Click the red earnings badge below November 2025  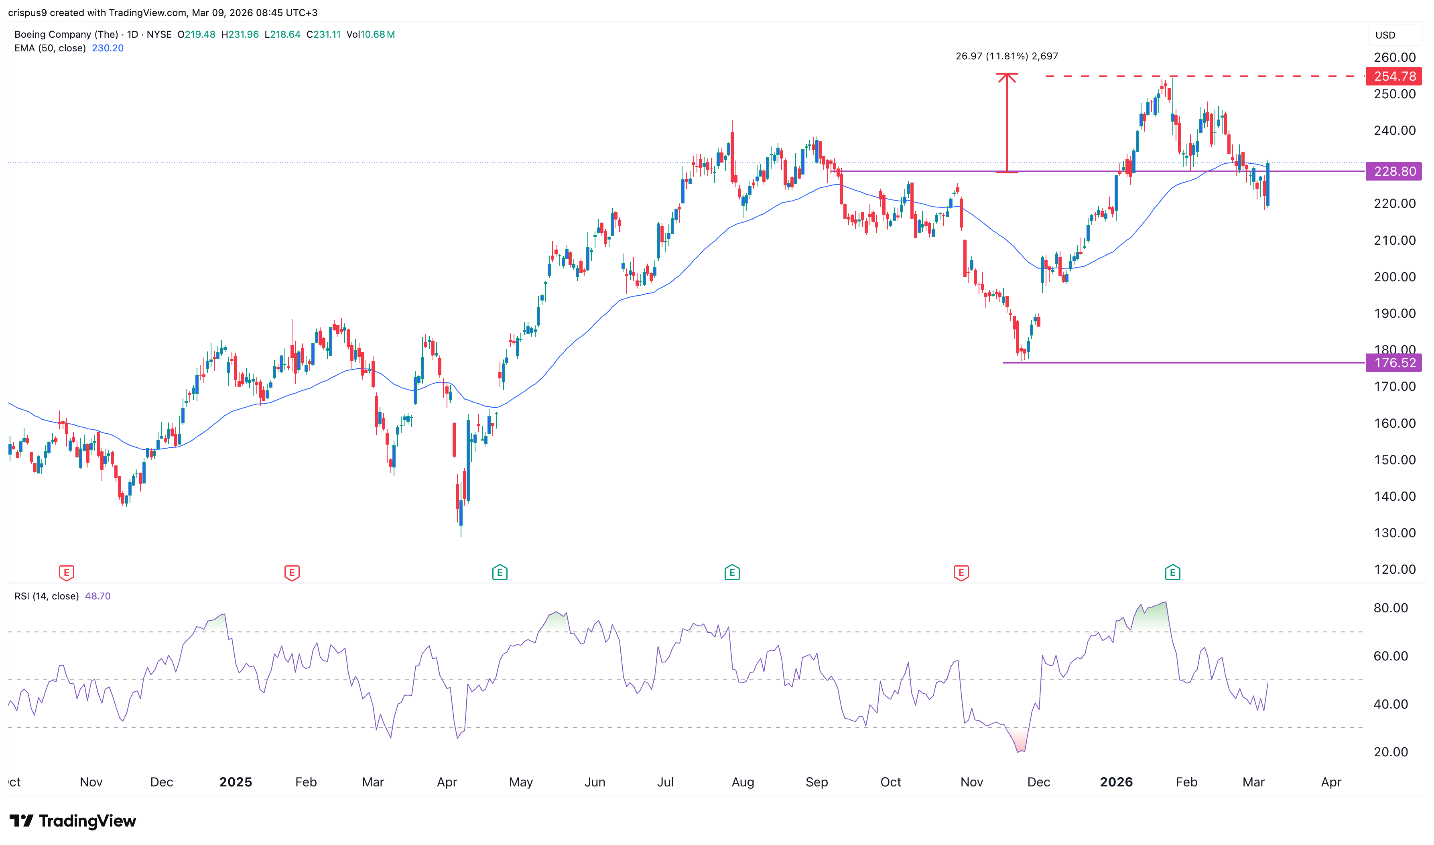961,573
